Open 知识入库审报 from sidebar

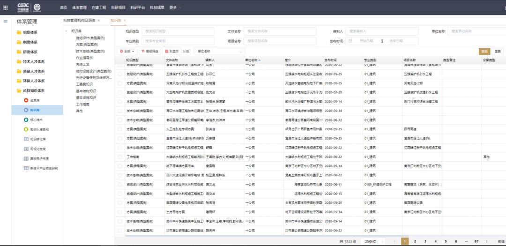[x=39, y=129]
